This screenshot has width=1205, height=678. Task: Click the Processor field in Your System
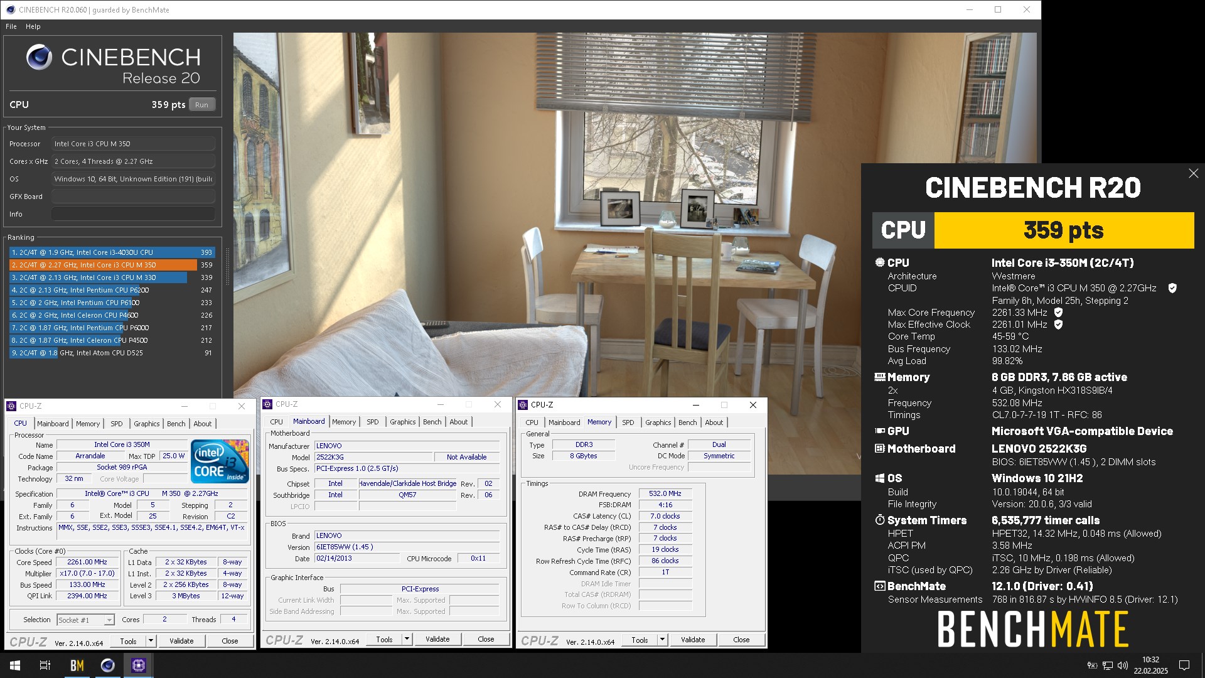[x=133, y=144]
